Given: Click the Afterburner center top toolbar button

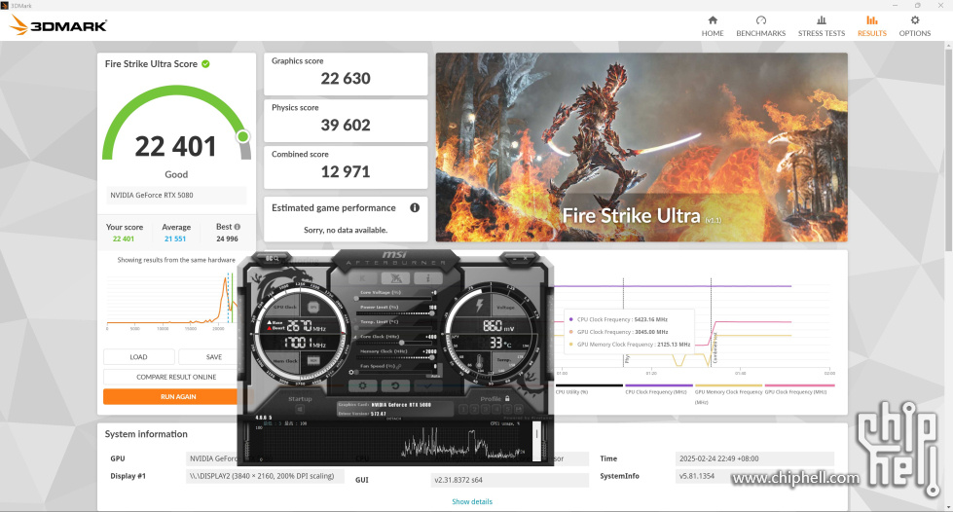Looking at the screenshot, I should tap(395, 277).
